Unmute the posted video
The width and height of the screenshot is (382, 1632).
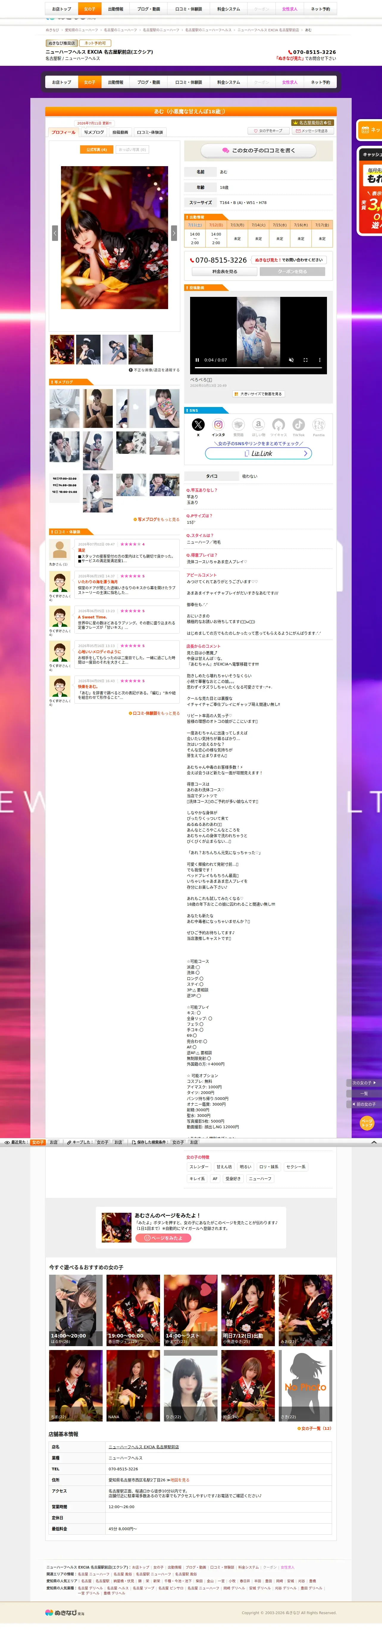tap(292, 360)
